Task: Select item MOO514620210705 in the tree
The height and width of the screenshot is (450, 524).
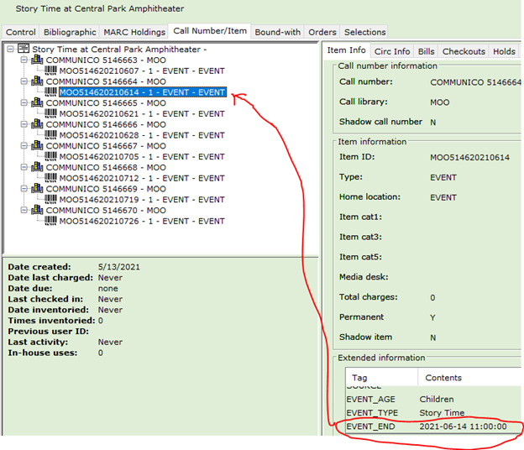Action: (141, 157)
